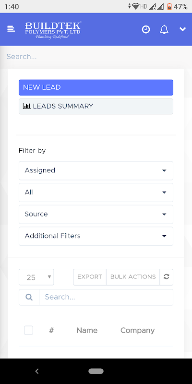Change the 25 rows-per-page selector
The image size is (192, 384).
click(x=36, y=277)
